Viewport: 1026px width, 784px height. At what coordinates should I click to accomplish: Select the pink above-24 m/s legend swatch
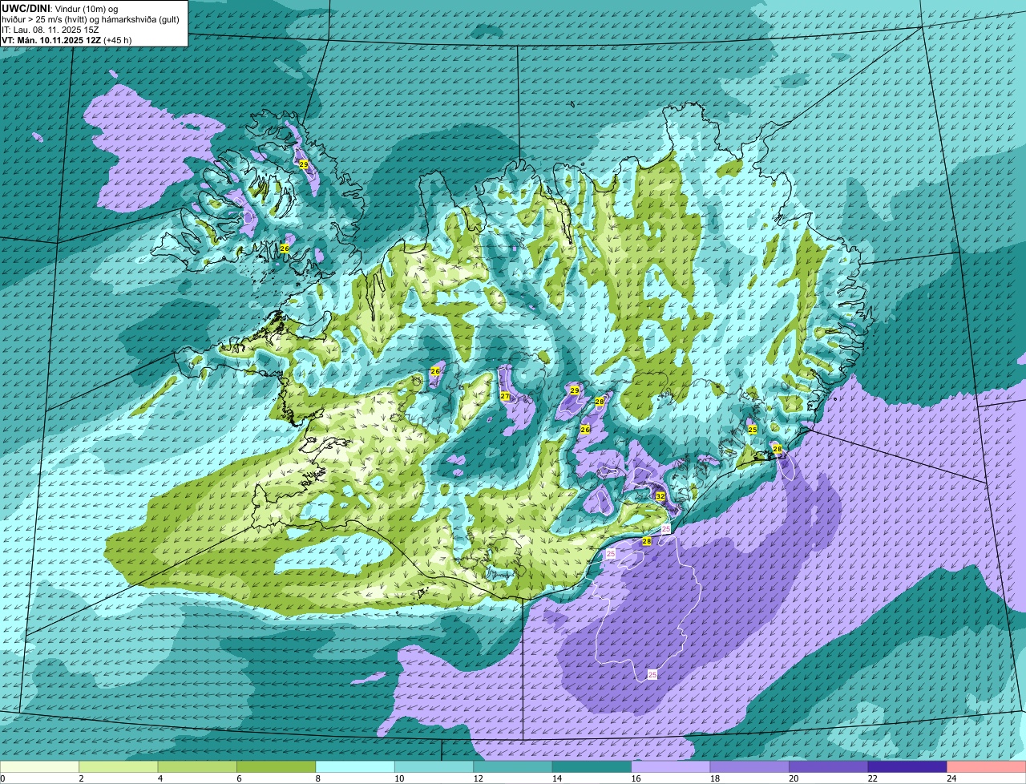pos(987,766)
